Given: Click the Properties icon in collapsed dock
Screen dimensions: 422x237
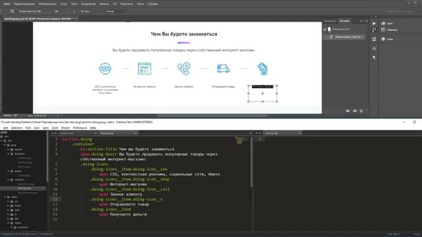Looking at the screenshot, I should tap(374, 39).
